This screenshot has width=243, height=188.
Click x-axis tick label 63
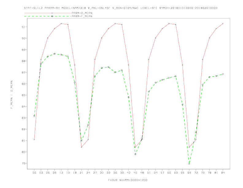pos(176,173)
